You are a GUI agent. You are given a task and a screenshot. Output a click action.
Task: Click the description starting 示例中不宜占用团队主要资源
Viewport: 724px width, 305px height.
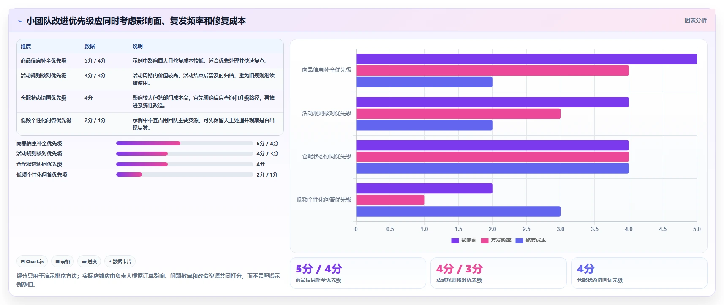coord(204,124)
